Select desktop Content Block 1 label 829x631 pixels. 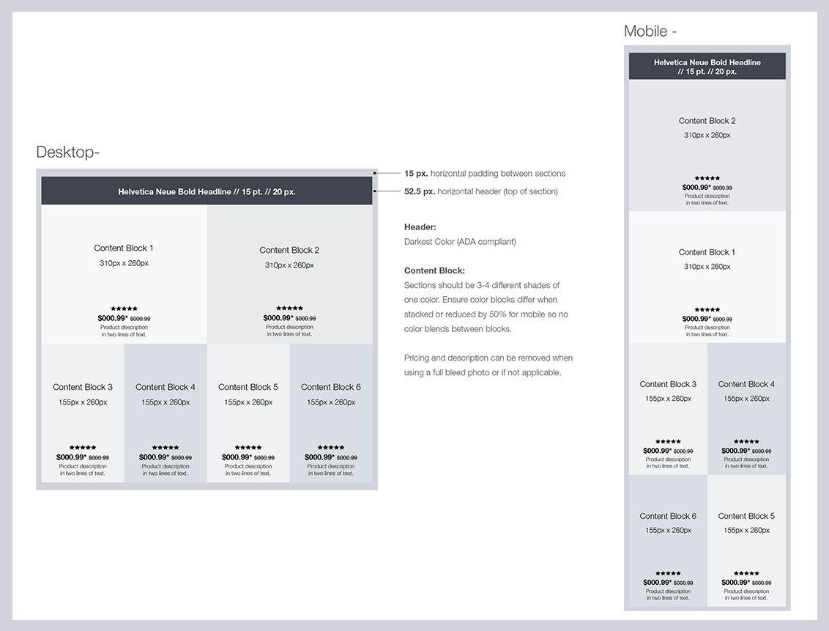pos(124,248)
